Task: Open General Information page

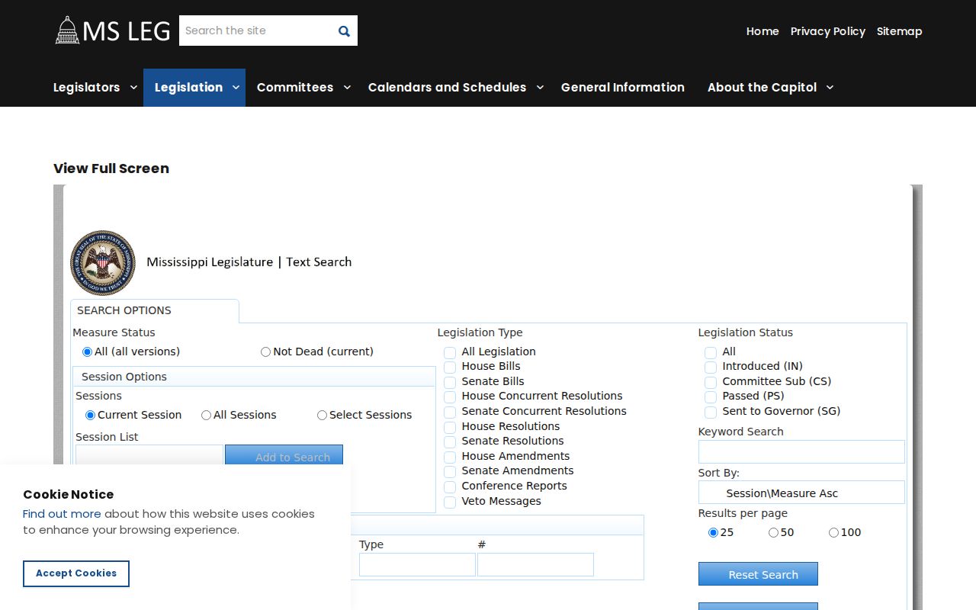Action: click(x=623, y=88)
